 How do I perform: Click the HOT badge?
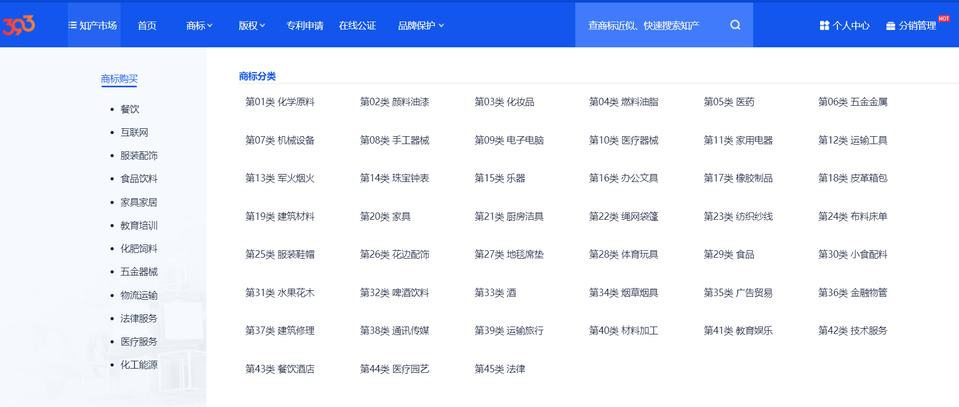tap(944, 18)
